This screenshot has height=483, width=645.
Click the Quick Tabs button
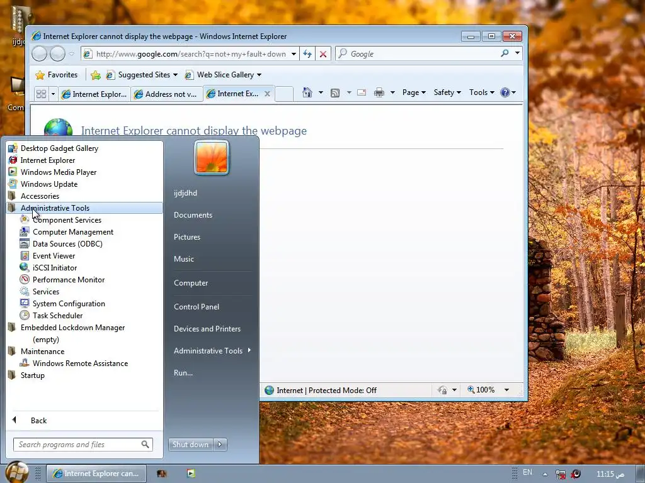[41, 94]
